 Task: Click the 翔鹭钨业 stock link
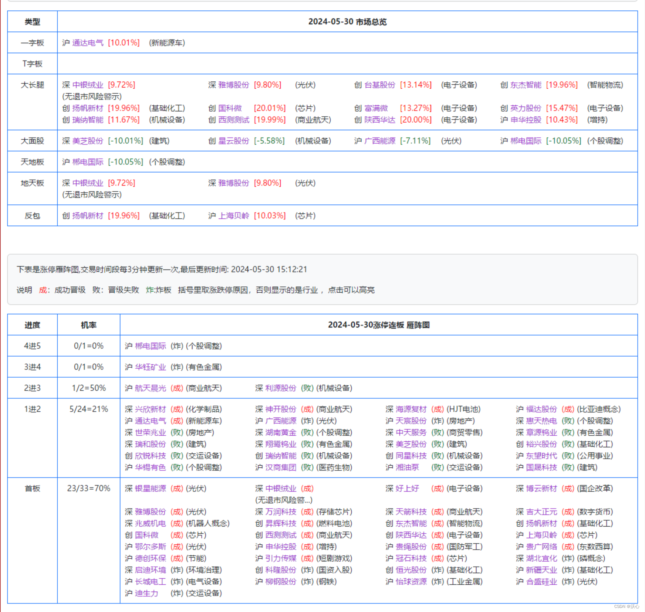pos(281,444)
